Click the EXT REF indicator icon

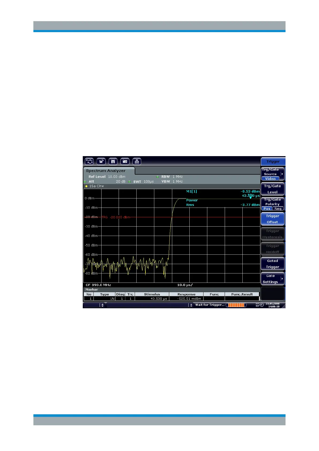click(260, 305)
